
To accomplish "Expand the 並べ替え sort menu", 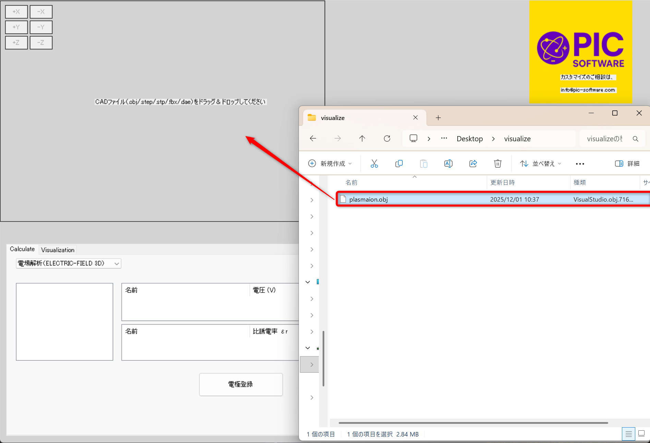I will pos(540,164).
